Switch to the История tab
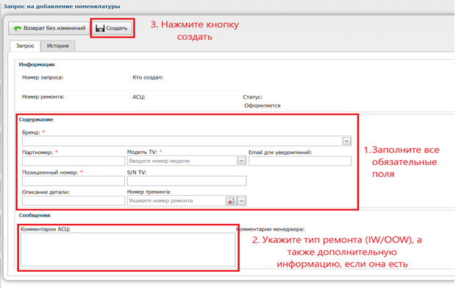456x288 pixels. (57, 46)
